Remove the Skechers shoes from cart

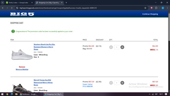coord(22,67)
